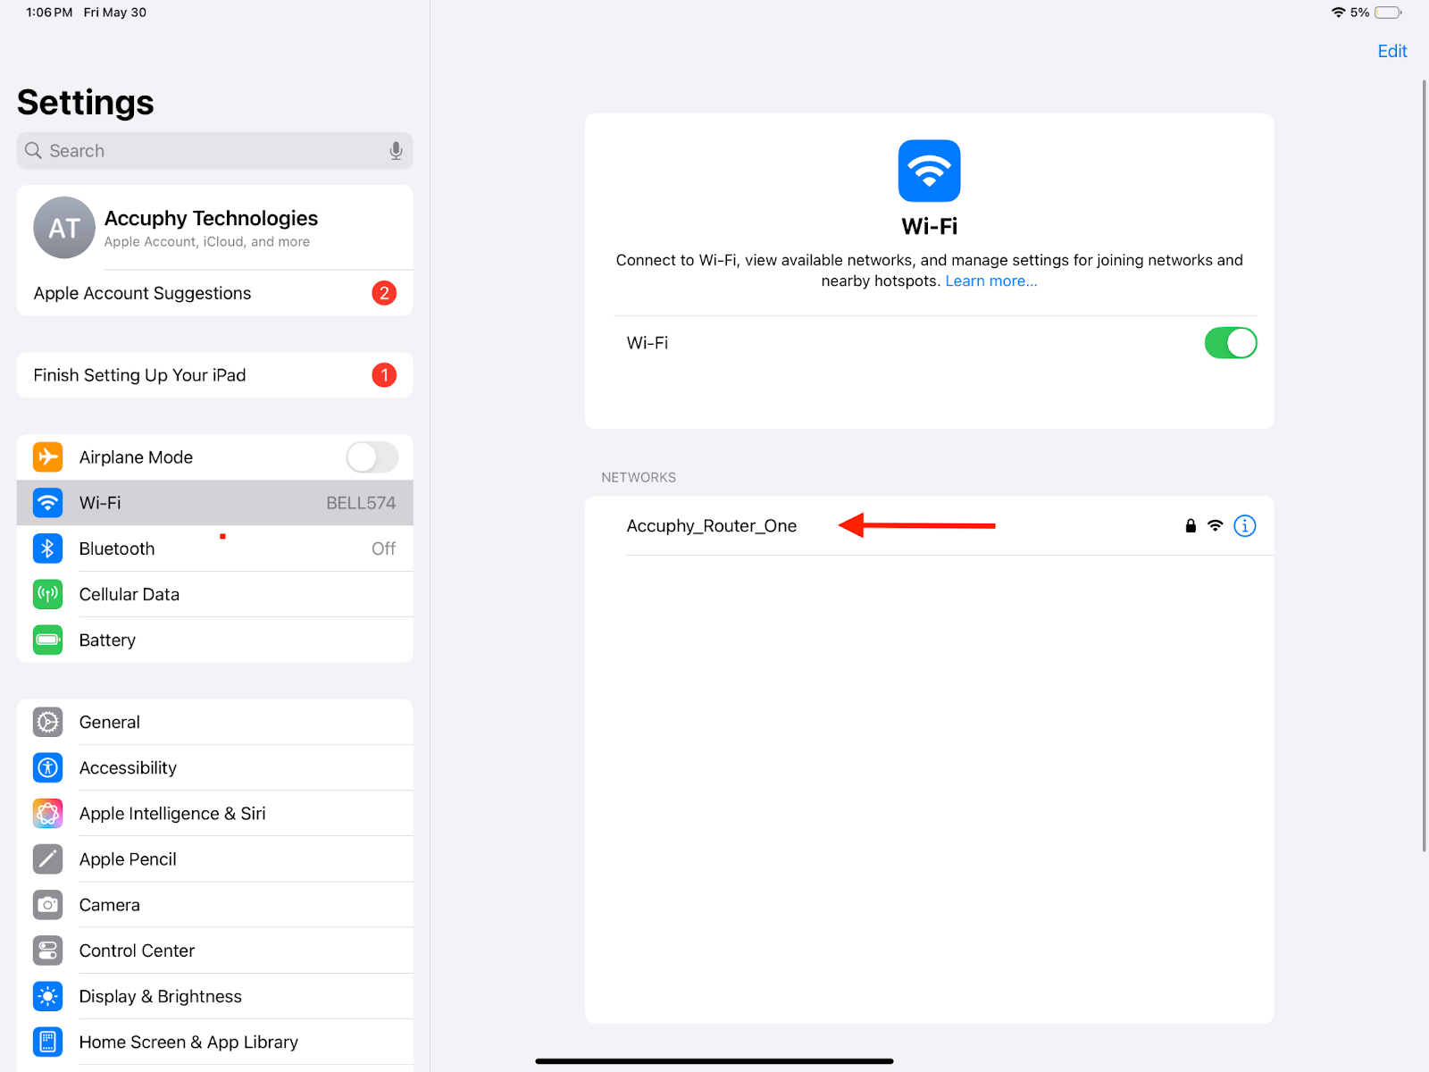Open Apple Pencil settings
Viewport: 1429px width, 1072px height.
click(x=214, y=859)
